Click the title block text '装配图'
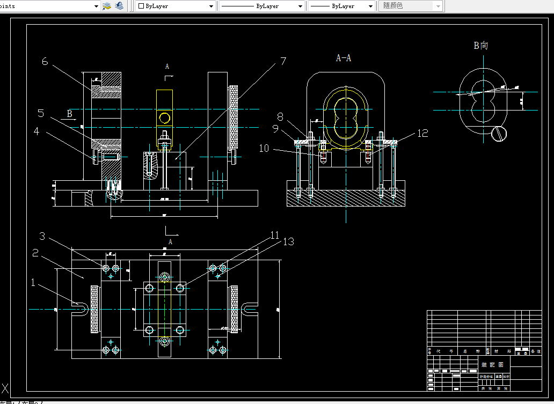The height and width of the screenshot is (404, 554). point(492,364)
